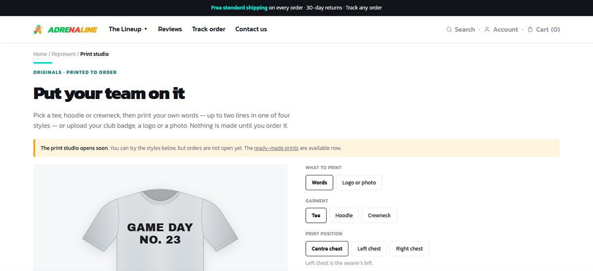This screenshot has height=271, width=593.
Task: Set print position to Right chest
Action: click(410, 249)
